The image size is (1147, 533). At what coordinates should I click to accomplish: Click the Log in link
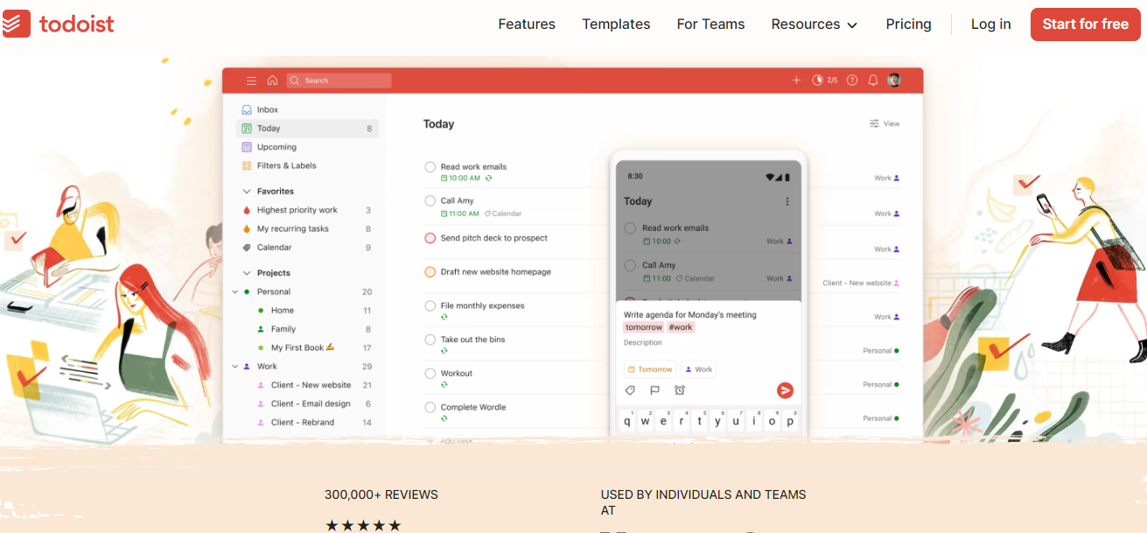coord(990,25)
